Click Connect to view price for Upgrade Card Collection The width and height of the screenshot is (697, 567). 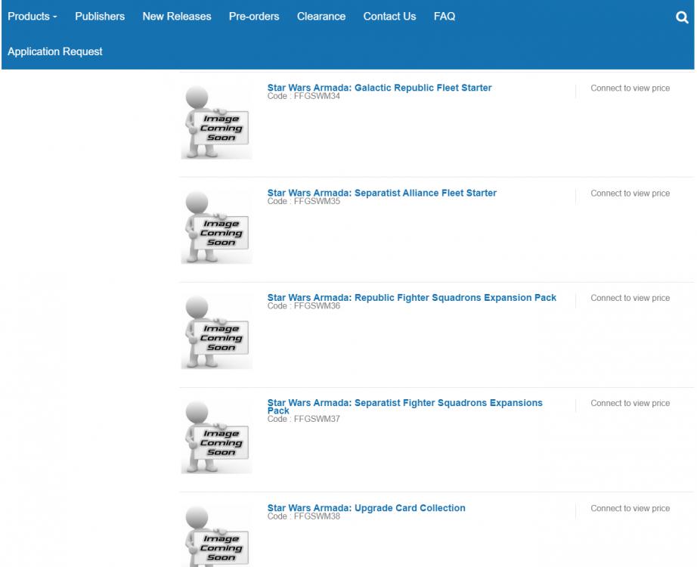pos(630,507)
